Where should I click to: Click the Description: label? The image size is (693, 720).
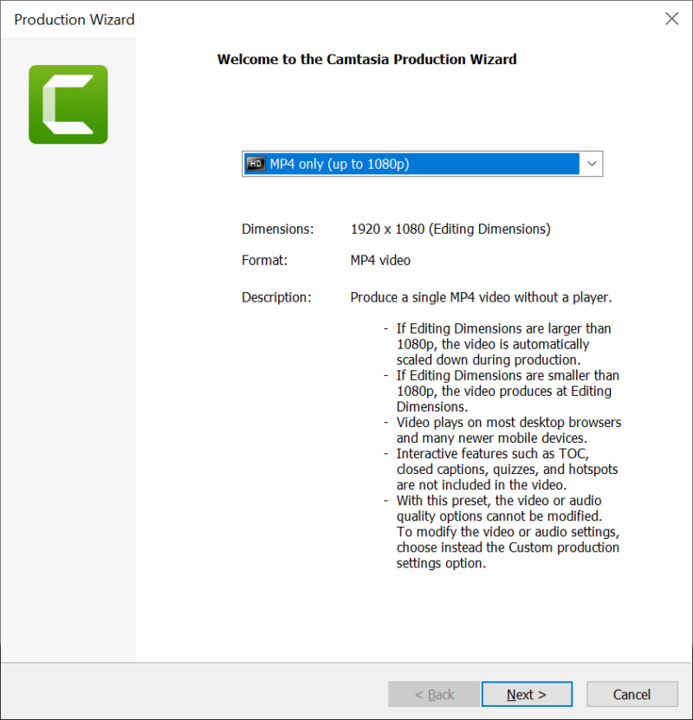click(x=276, y=297)
